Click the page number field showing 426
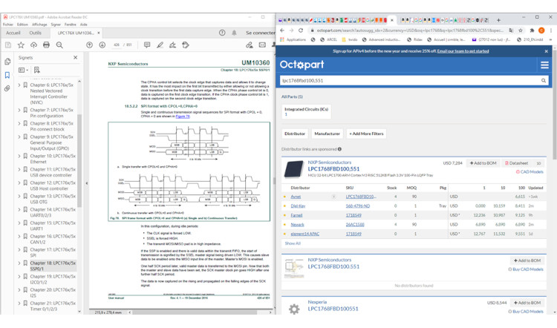This screenshot has height=328, width=557. pos(117,45)
